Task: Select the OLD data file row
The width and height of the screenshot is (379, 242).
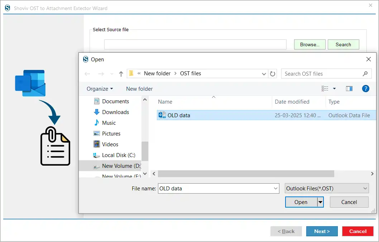Action: click(267, 115)
